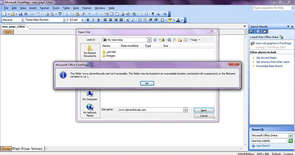Toggle Italic formatting button
The width and height of the screenshot is (295, 155).
coord(93,20)
